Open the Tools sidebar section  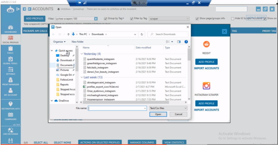[x=10, y=50]
